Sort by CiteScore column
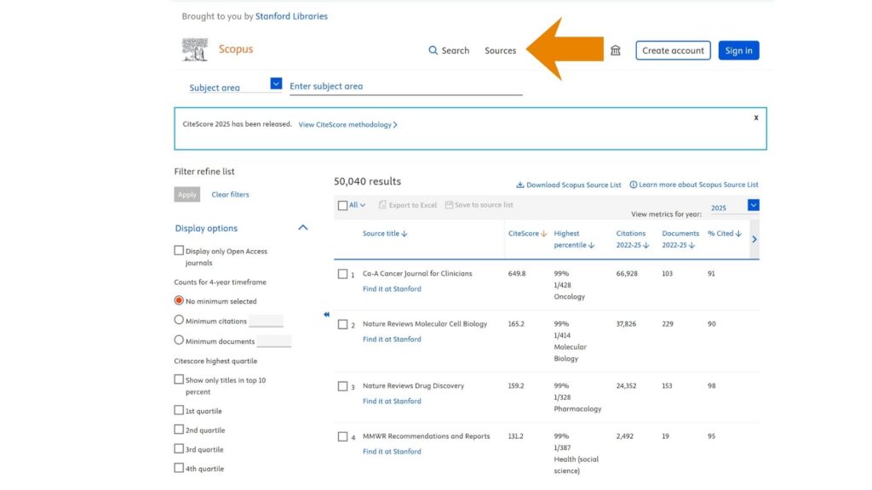The image size is (872, 490). coord(527,233)
